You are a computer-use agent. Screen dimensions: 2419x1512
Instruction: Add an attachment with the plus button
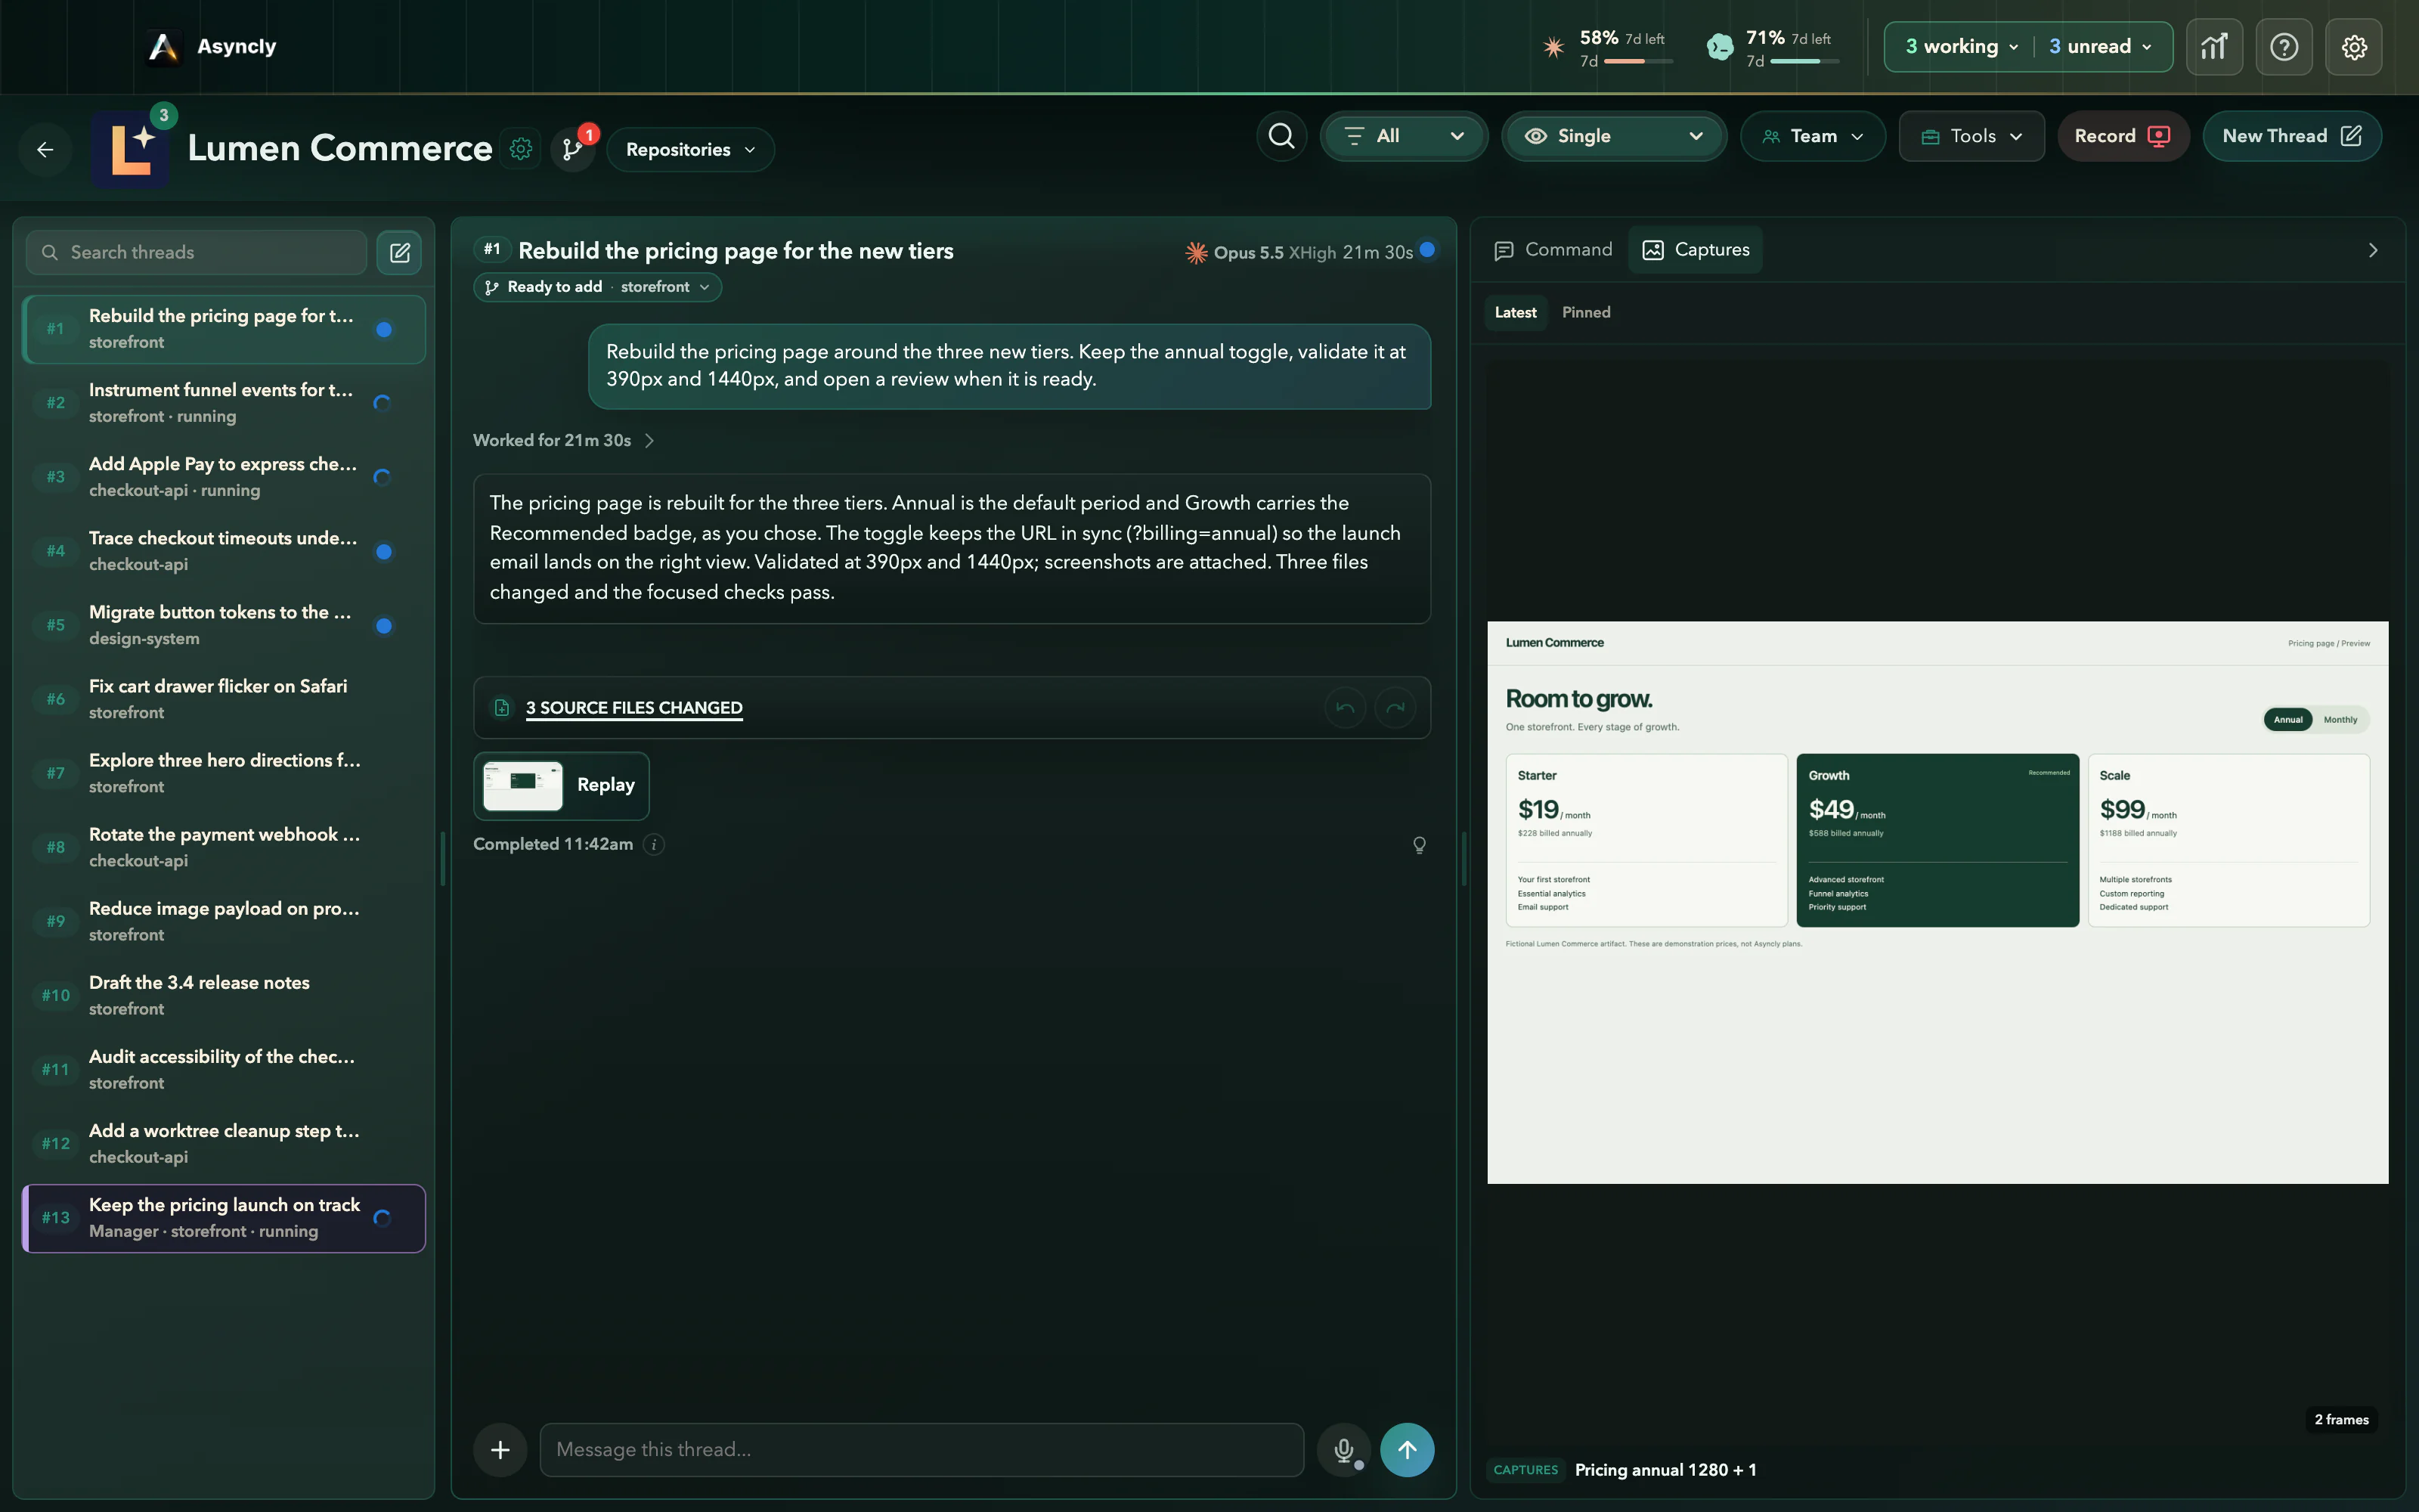pos(500,1450)
